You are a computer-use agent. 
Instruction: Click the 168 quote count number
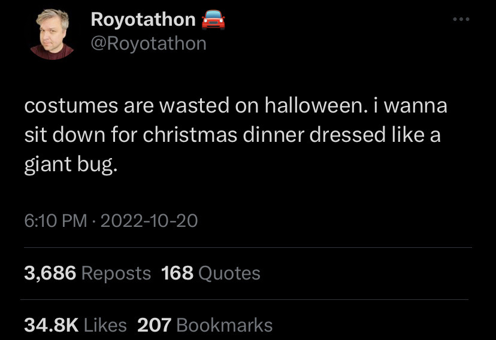(177, 274)
